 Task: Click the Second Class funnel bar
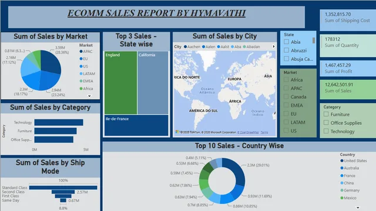[x=63, y=192]
